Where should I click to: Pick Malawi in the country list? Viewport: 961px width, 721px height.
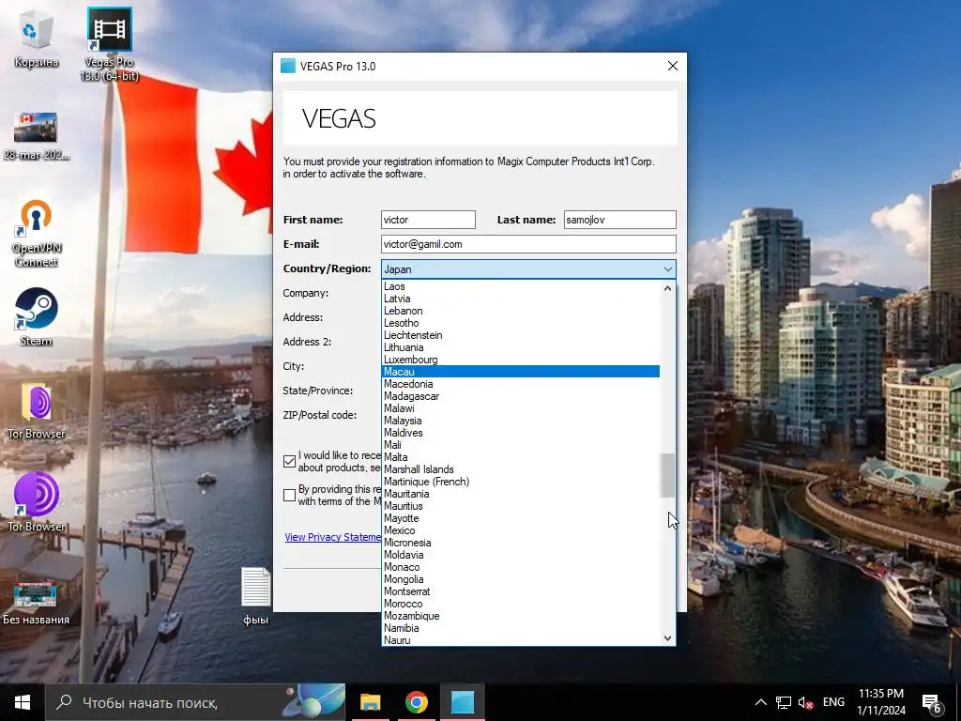[520, 408]
